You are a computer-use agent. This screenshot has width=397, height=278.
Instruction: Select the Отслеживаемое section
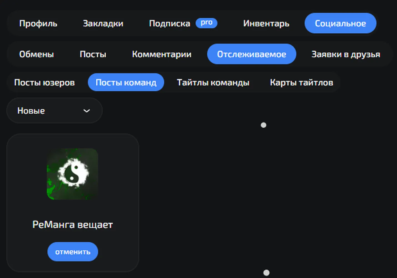click(x=252, y=54)
